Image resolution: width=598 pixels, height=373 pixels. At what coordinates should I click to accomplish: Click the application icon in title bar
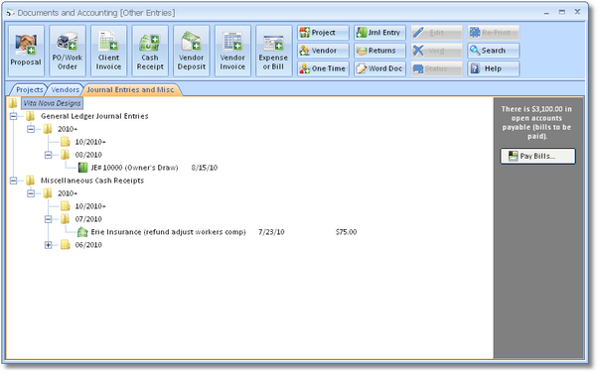coord(10,13)
